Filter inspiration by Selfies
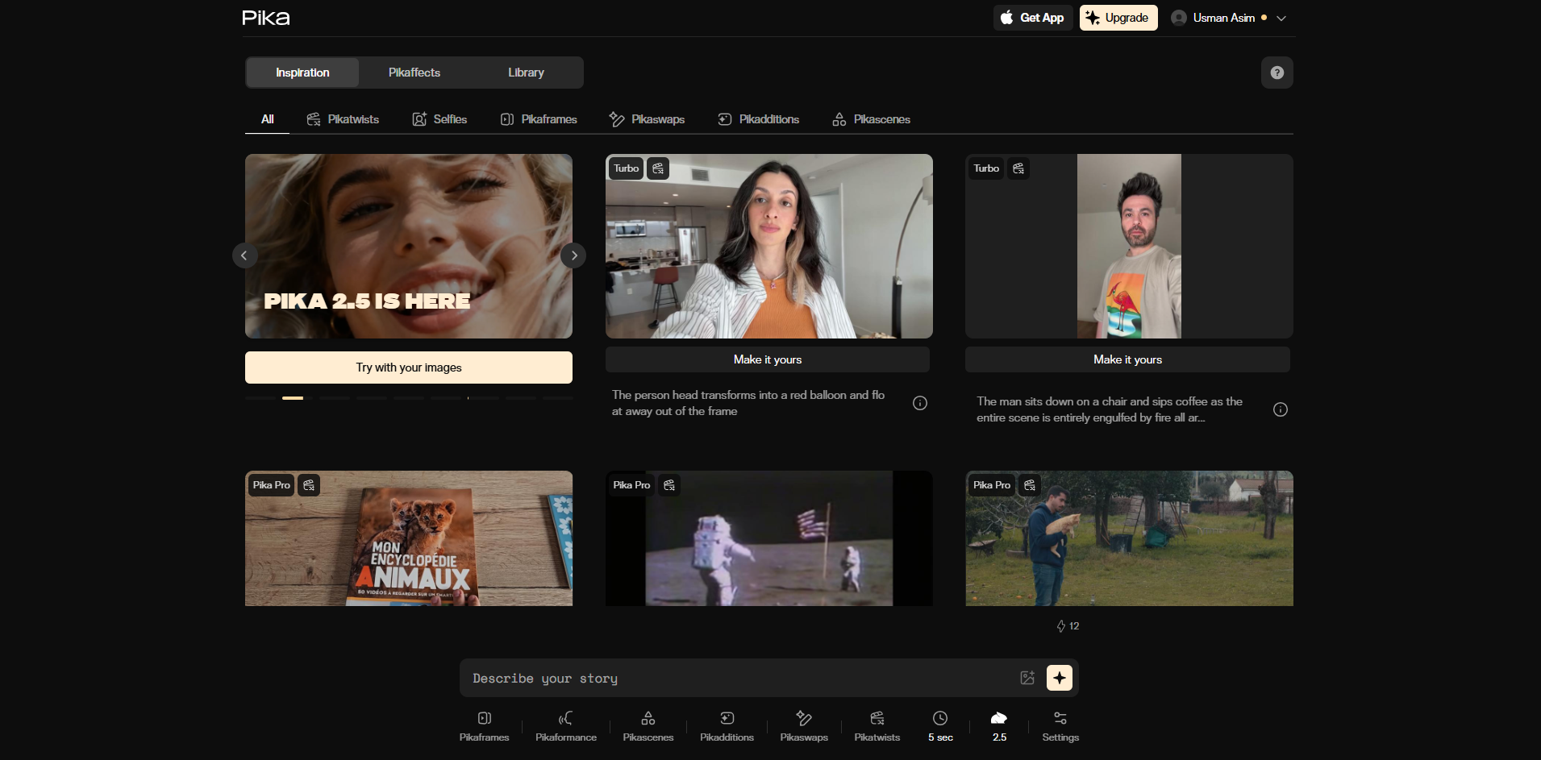The image size is (1541, 760). (x=439, y=119)
